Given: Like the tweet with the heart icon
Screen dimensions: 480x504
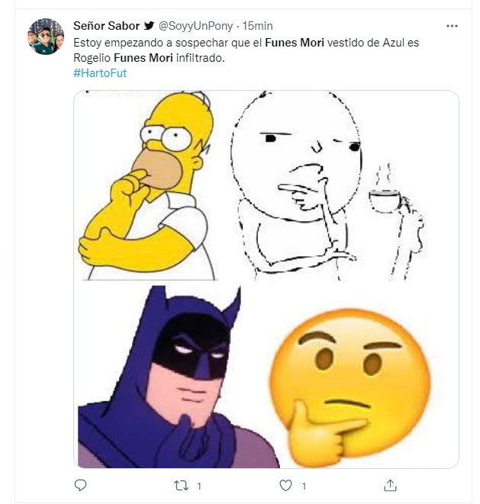Looking at the screenshot, I should (x=286, y=485).
